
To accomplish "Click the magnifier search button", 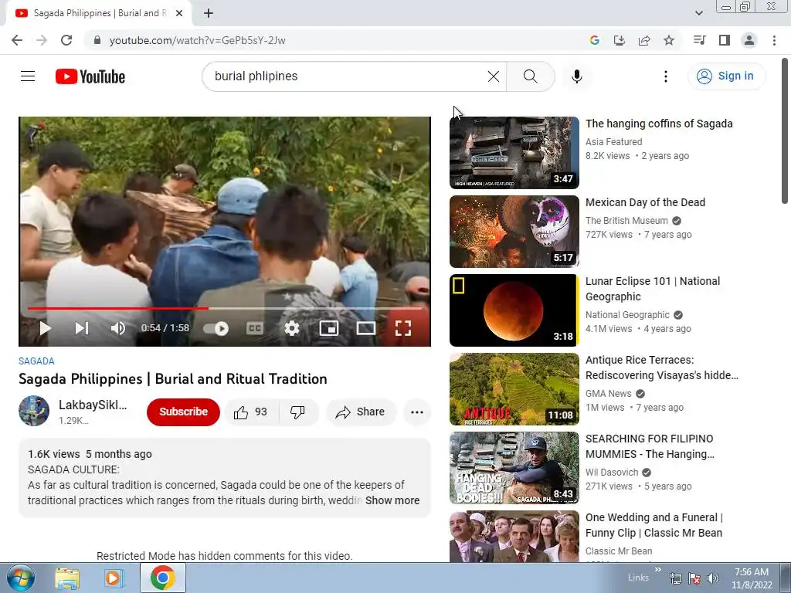I will [x=530, y=76].
